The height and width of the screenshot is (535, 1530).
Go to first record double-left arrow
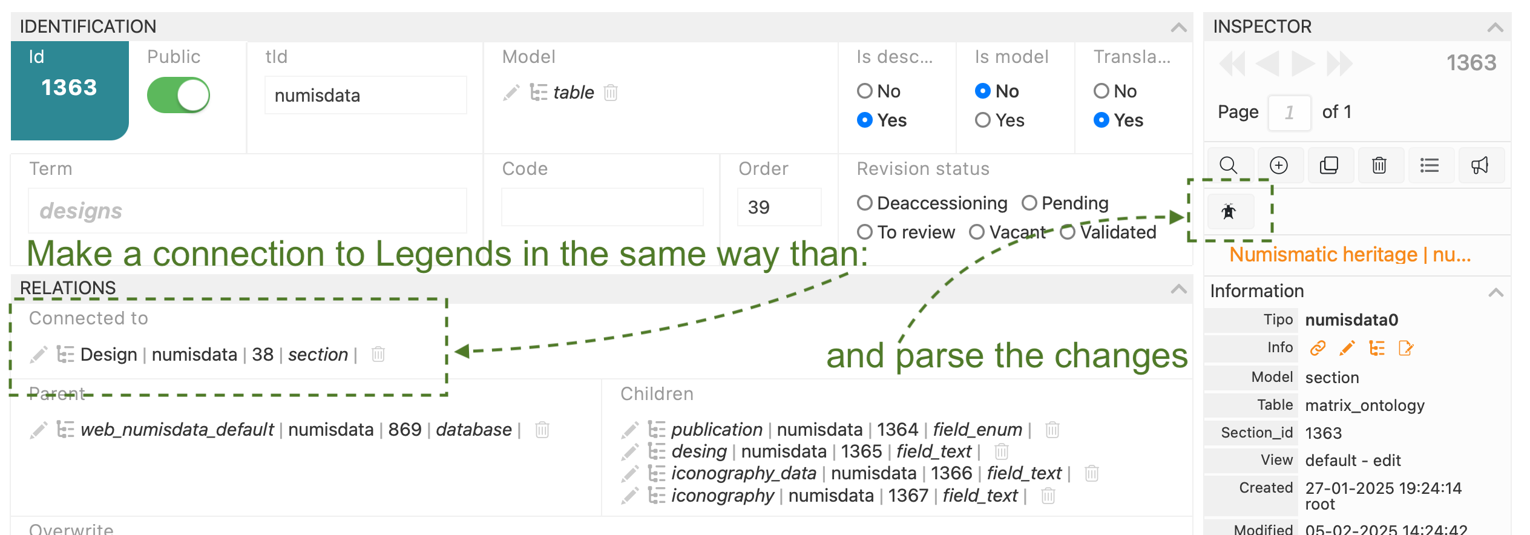[x=1232, y=64]
